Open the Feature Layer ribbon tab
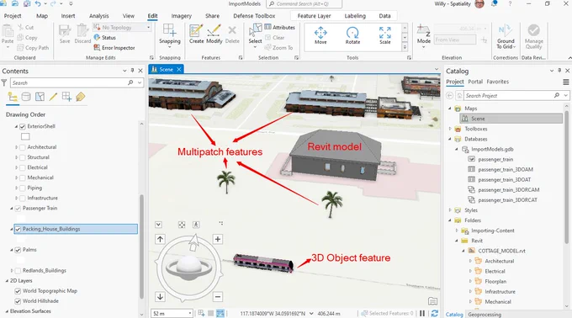Screen dimensions: 572x318 (x=314, y=16)
